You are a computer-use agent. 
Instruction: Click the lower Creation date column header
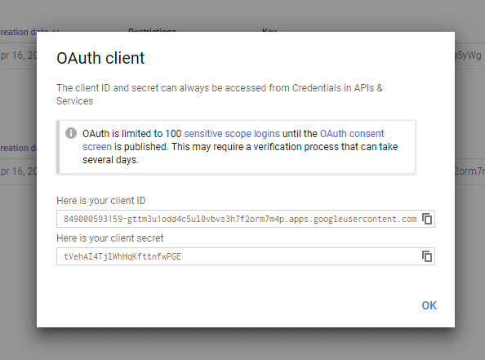pyautogui.click(x=18, y=148)
